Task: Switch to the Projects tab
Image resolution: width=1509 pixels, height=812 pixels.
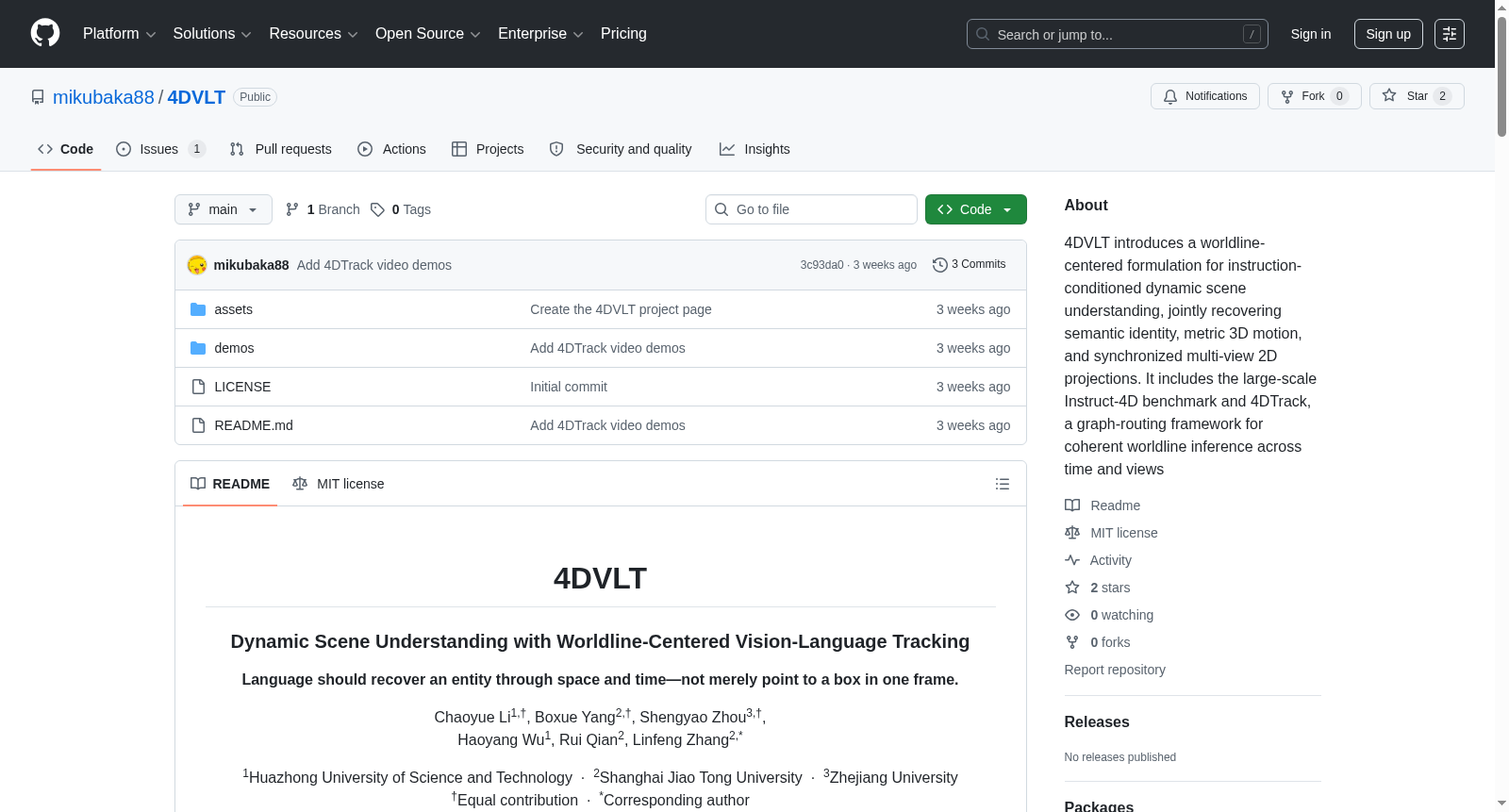Action: pyautogui.click(x=488, y=149)
